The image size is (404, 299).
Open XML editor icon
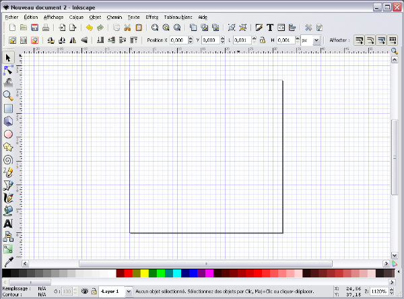coord(281,28)
